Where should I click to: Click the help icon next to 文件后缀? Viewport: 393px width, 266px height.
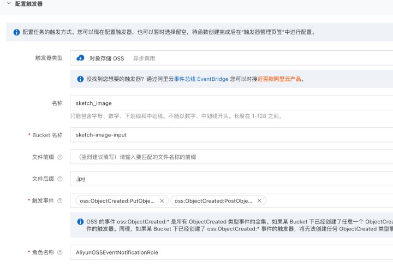coord(60,179)
